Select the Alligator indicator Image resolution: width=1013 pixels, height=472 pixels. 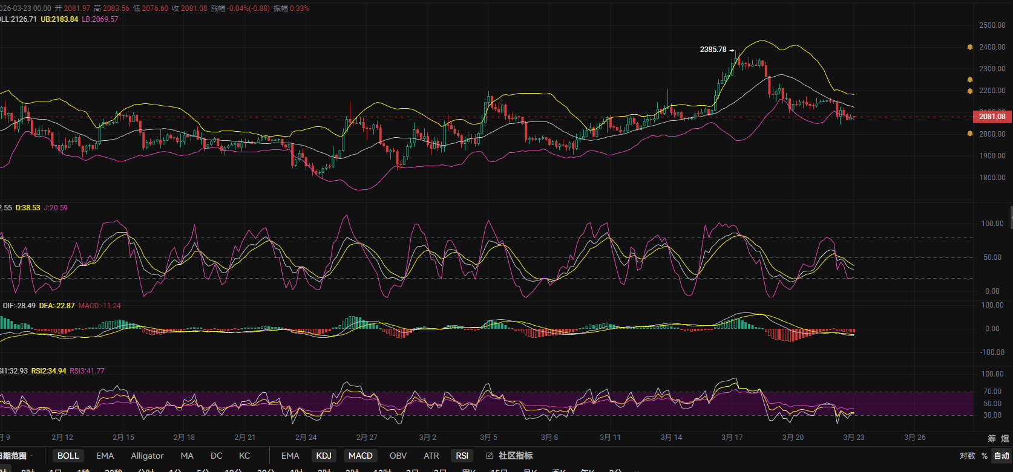pyautogui.click(x=147, y=456)
